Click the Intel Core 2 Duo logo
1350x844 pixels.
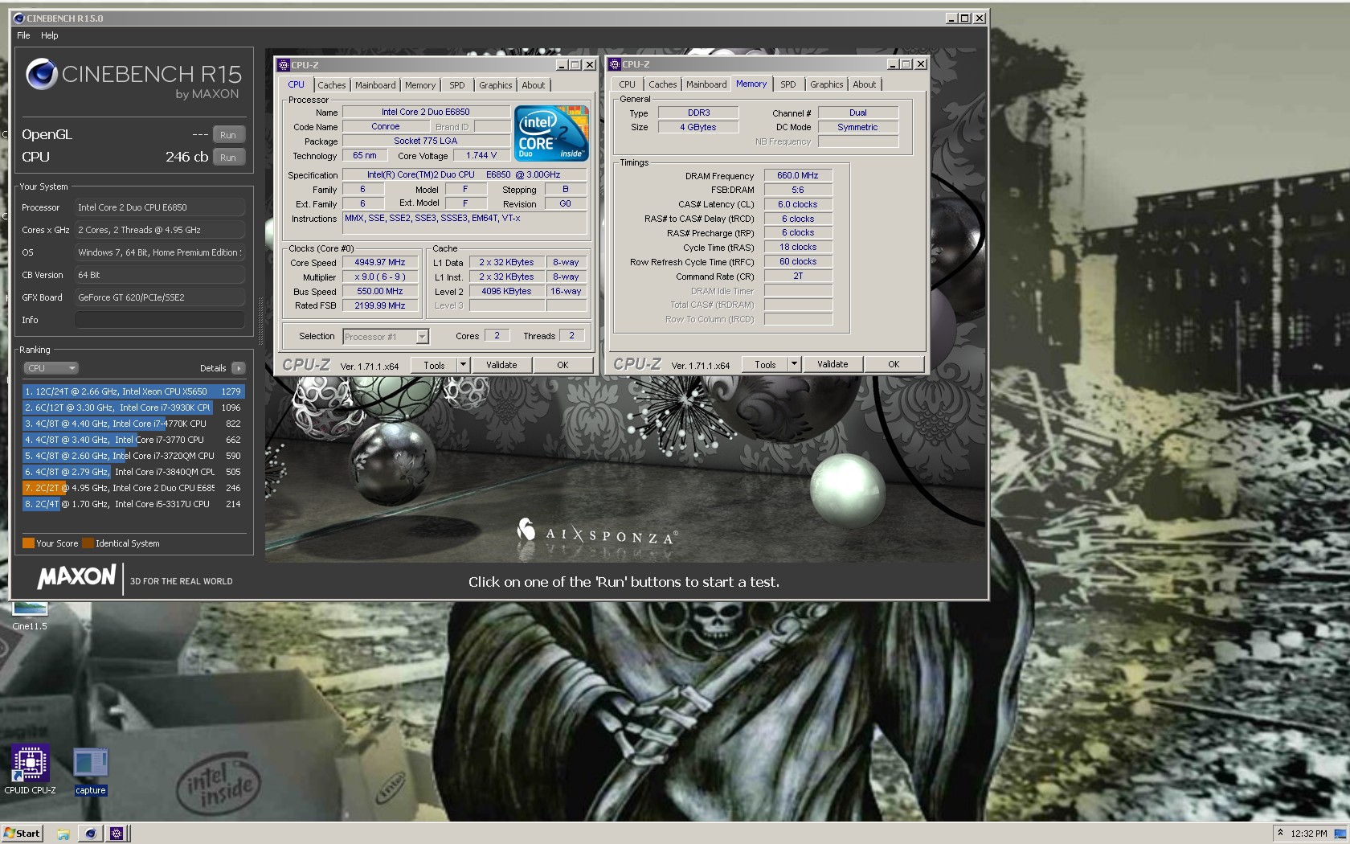pos(551,133)
